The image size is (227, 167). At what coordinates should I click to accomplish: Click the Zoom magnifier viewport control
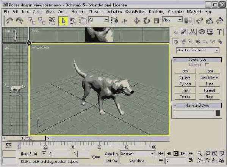[200, 153]
